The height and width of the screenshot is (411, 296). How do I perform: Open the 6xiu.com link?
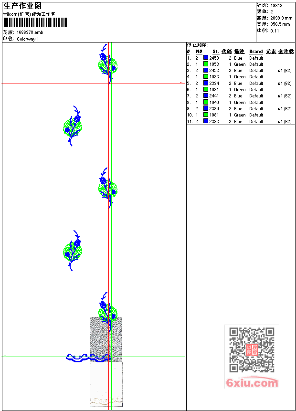pos(252,383)
